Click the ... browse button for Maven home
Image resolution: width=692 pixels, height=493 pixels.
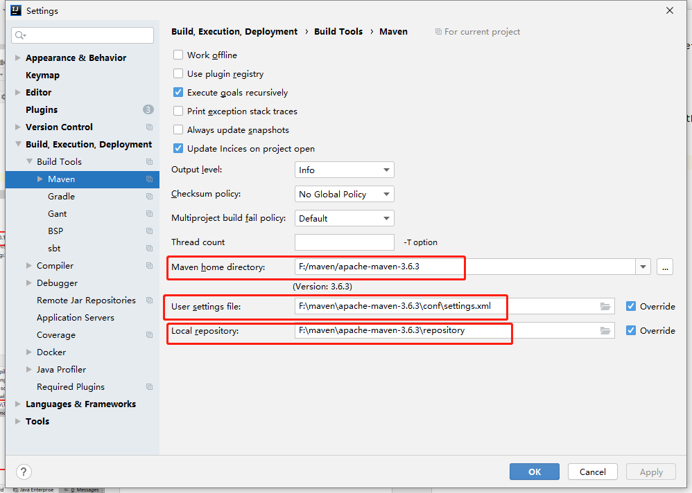coord(664,267)
